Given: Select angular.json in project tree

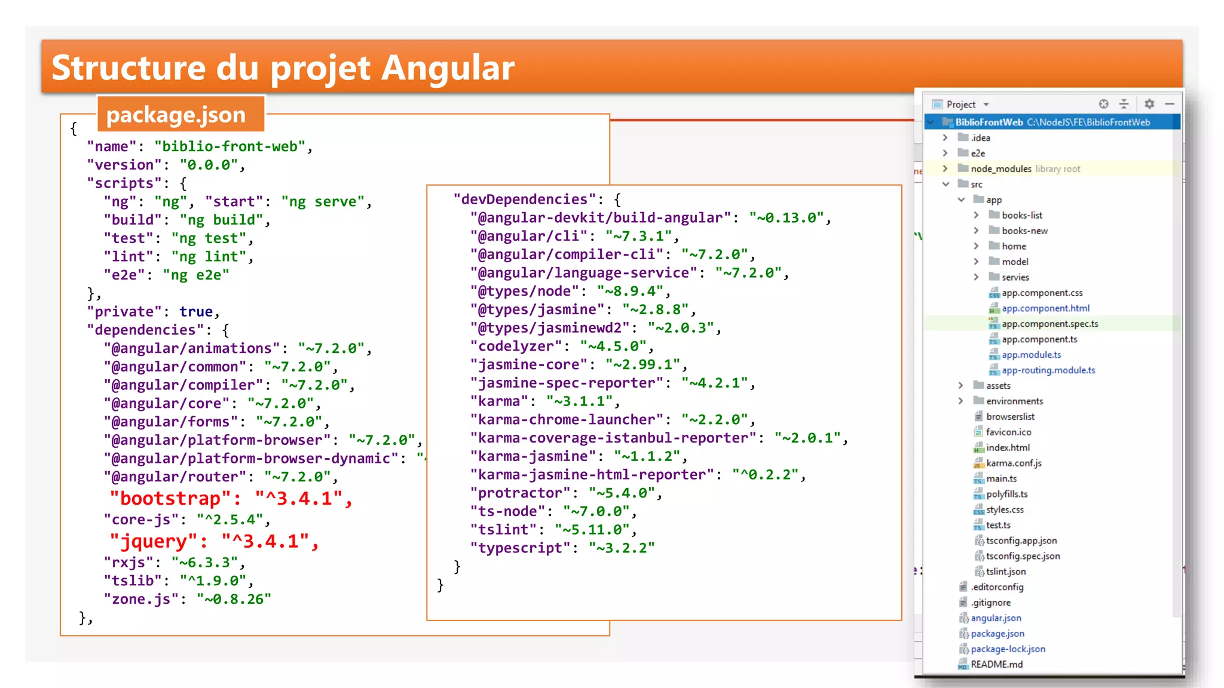Looking at the screenshot, I should tap(996, 618).
